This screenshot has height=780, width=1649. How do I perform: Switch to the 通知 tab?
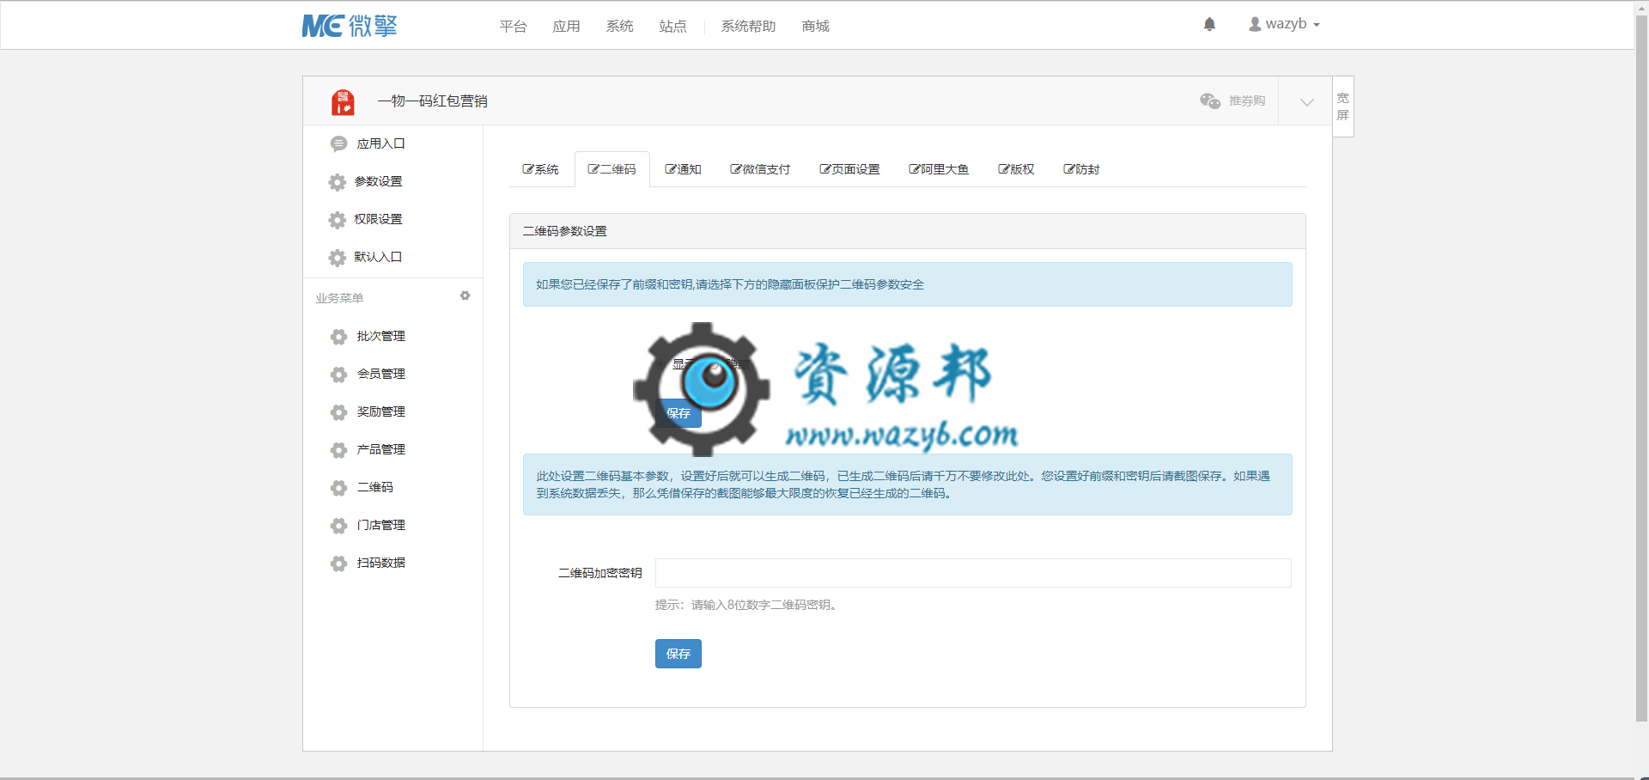tap(683, 169)
